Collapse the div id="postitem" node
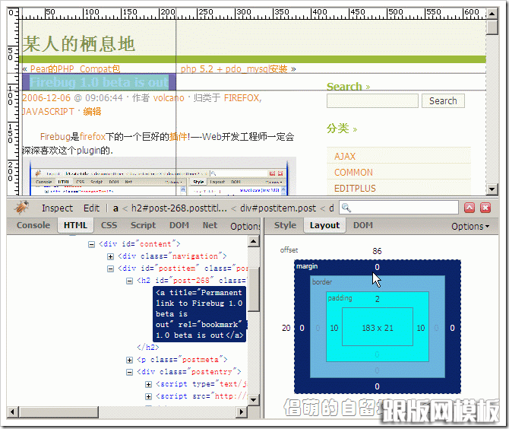This screenshot has height=429, width=509. 110,269
